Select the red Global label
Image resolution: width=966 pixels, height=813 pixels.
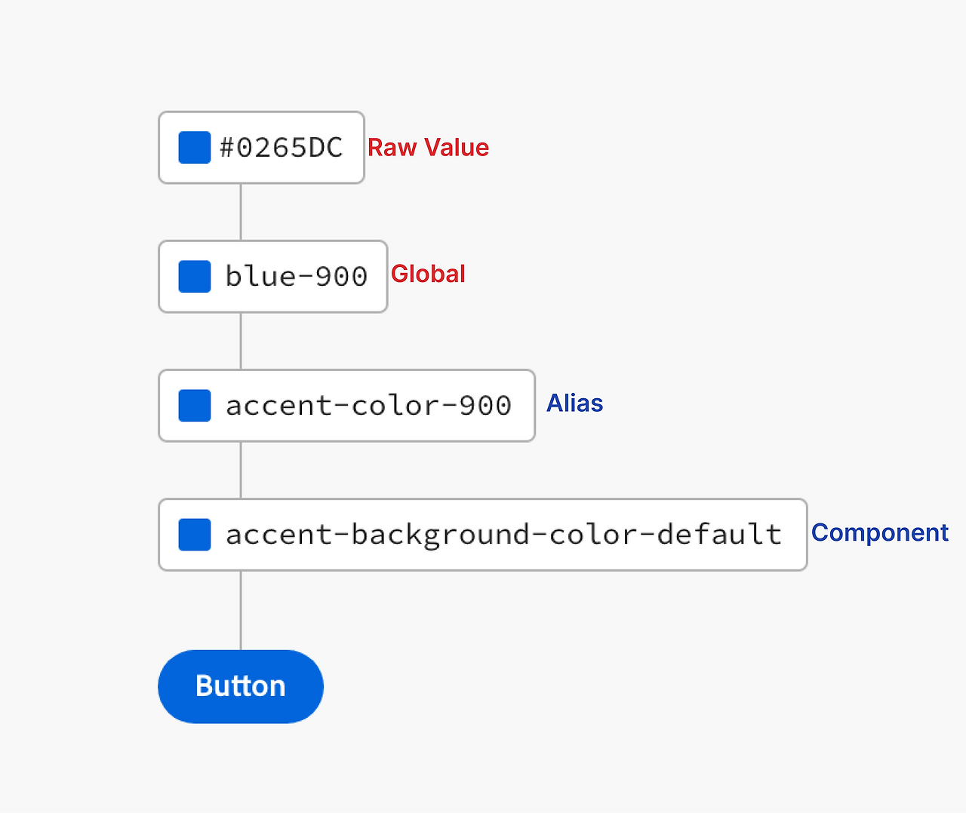pyautogui.click(x=428, y=274)
